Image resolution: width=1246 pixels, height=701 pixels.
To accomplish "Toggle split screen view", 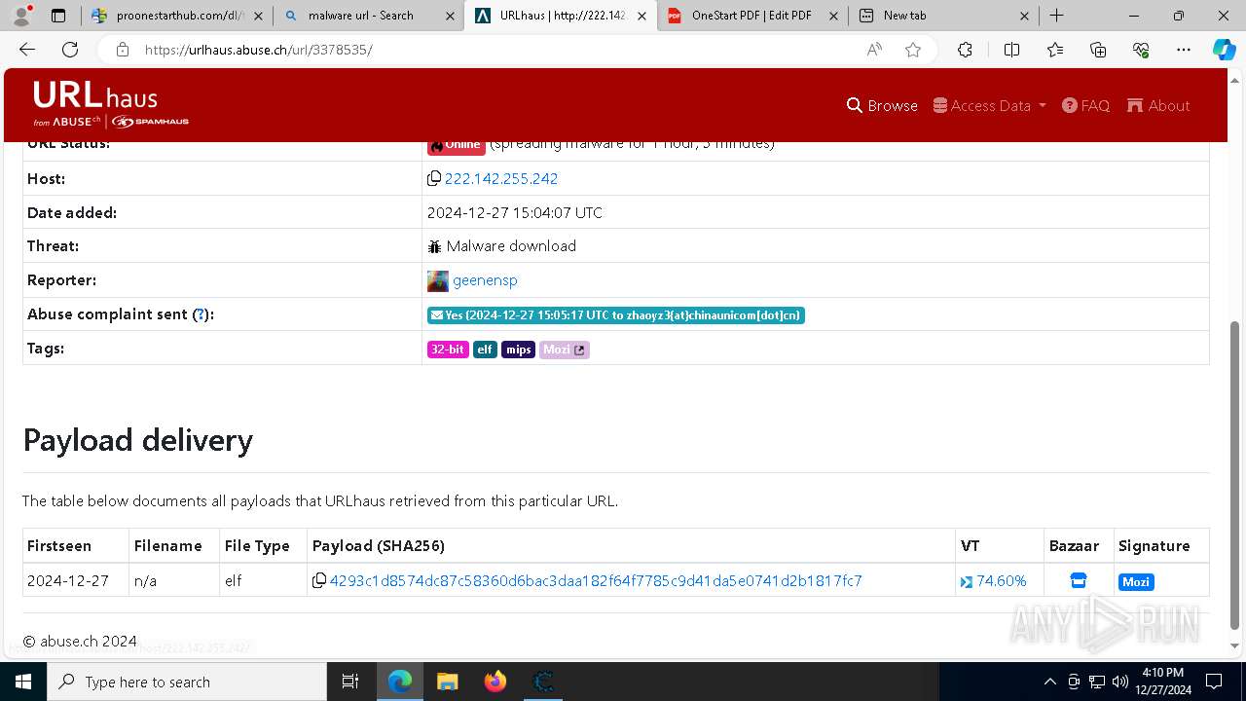I will 1011,50.
